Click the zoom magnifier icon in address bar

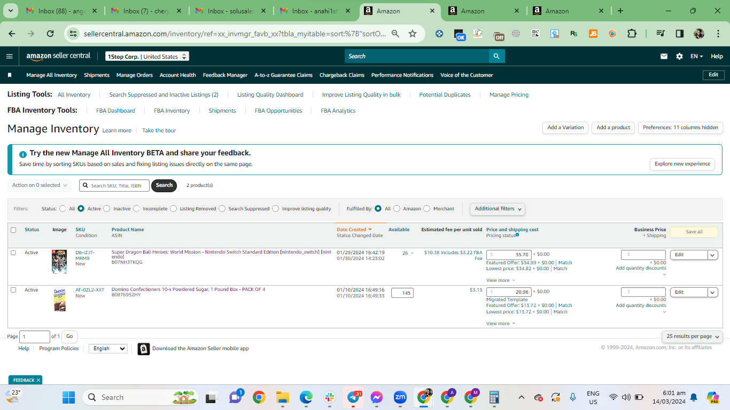point(395,34)
